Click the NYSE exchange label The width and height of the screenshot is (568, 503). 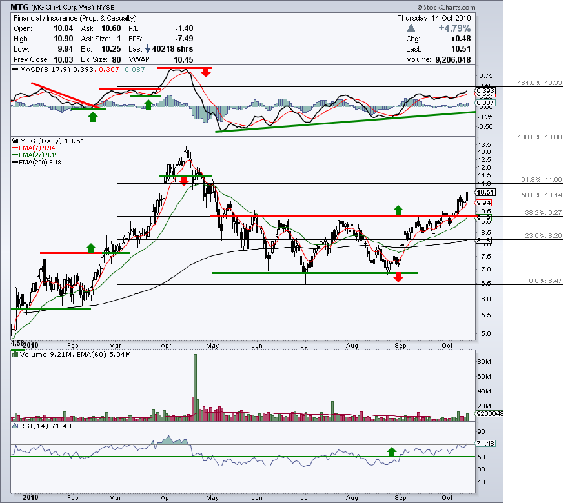[106, 7]
